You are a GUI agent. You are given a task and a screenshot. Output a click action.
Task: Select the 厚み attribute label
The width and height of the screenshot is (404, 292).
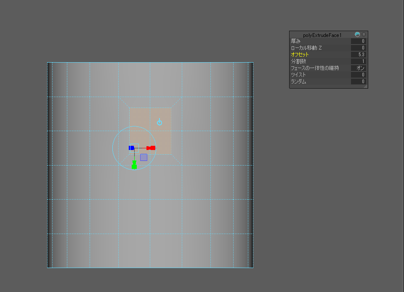pyautogui.click(x=295, y=41)
